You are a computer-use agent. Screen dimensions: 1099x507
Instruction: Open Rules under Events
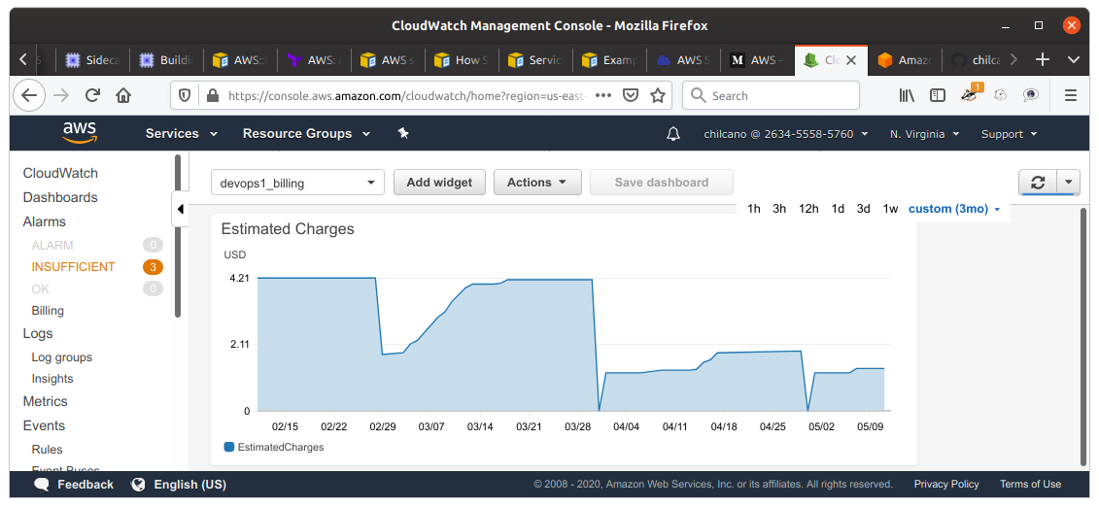47,449
